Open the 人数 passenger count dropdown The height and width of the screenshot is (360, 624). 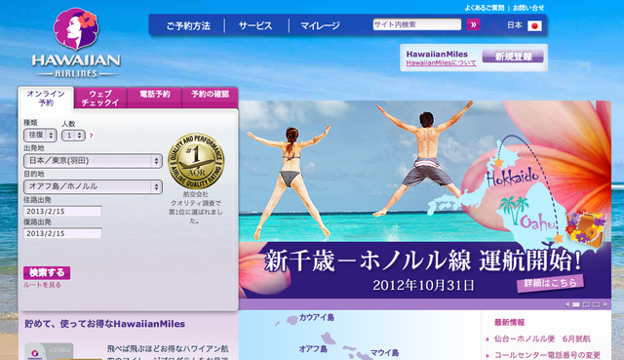[x=73, y=136]
